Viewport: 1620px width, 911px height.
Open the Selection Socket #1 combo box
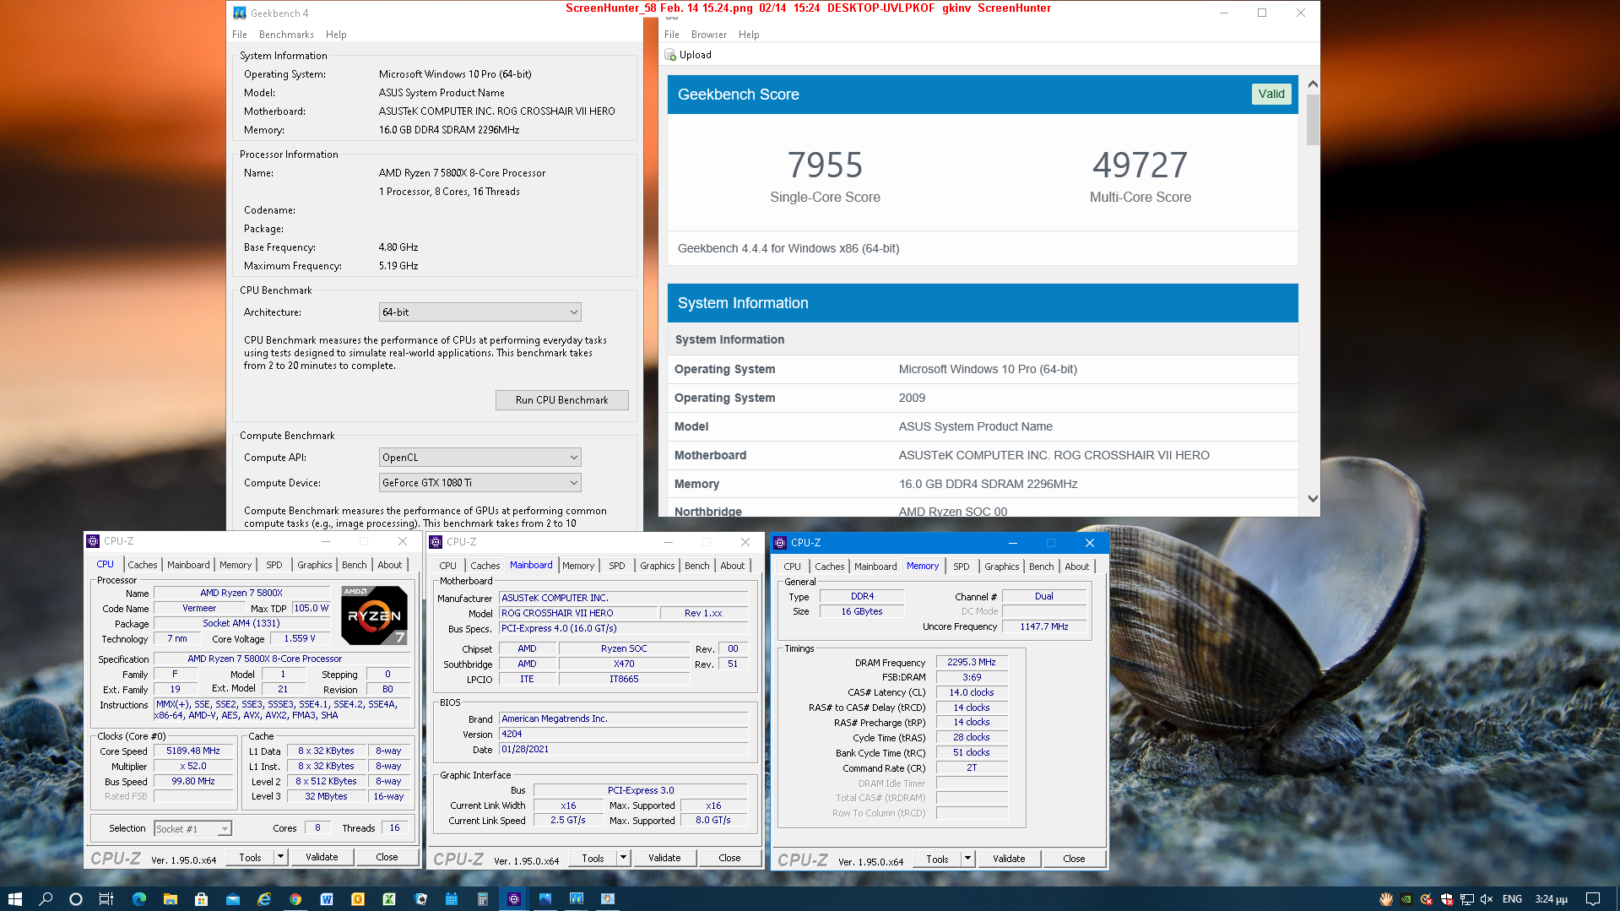[192, 829]
